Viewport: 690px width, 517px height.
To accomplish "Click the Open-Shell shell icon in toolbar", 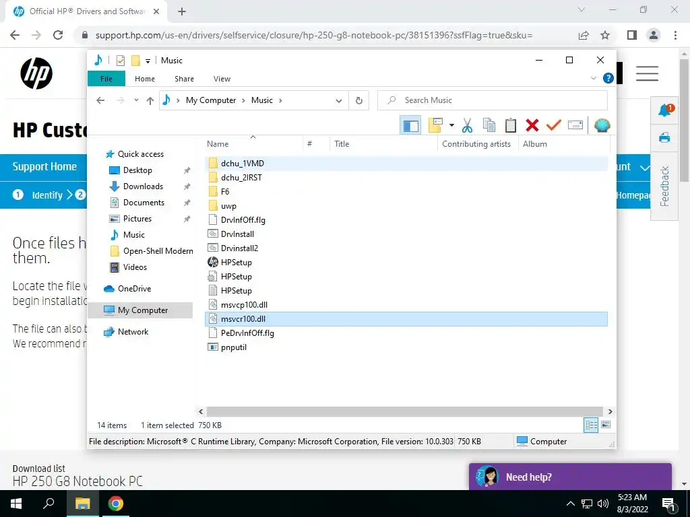I will pyautogui.click(x=602, y=126).
